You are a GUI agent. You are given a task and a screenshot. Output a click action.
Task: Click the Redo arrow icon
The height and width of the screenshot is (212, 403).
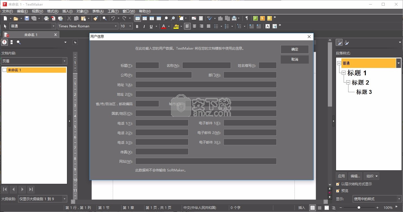[124, 18]
